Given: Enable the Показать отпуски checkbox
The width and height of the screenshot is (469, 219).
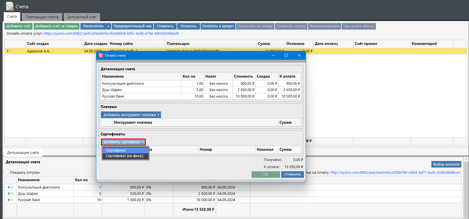Looking at the screenshot, I should pyautogui.click(x=7, y=172).
